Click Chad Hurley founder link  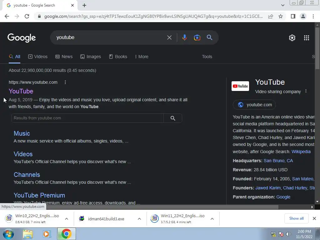click(295, 188)
